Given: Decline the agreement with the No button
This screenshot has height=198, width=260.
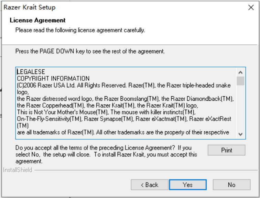Looking at the screenshot, I should [231, 185].
